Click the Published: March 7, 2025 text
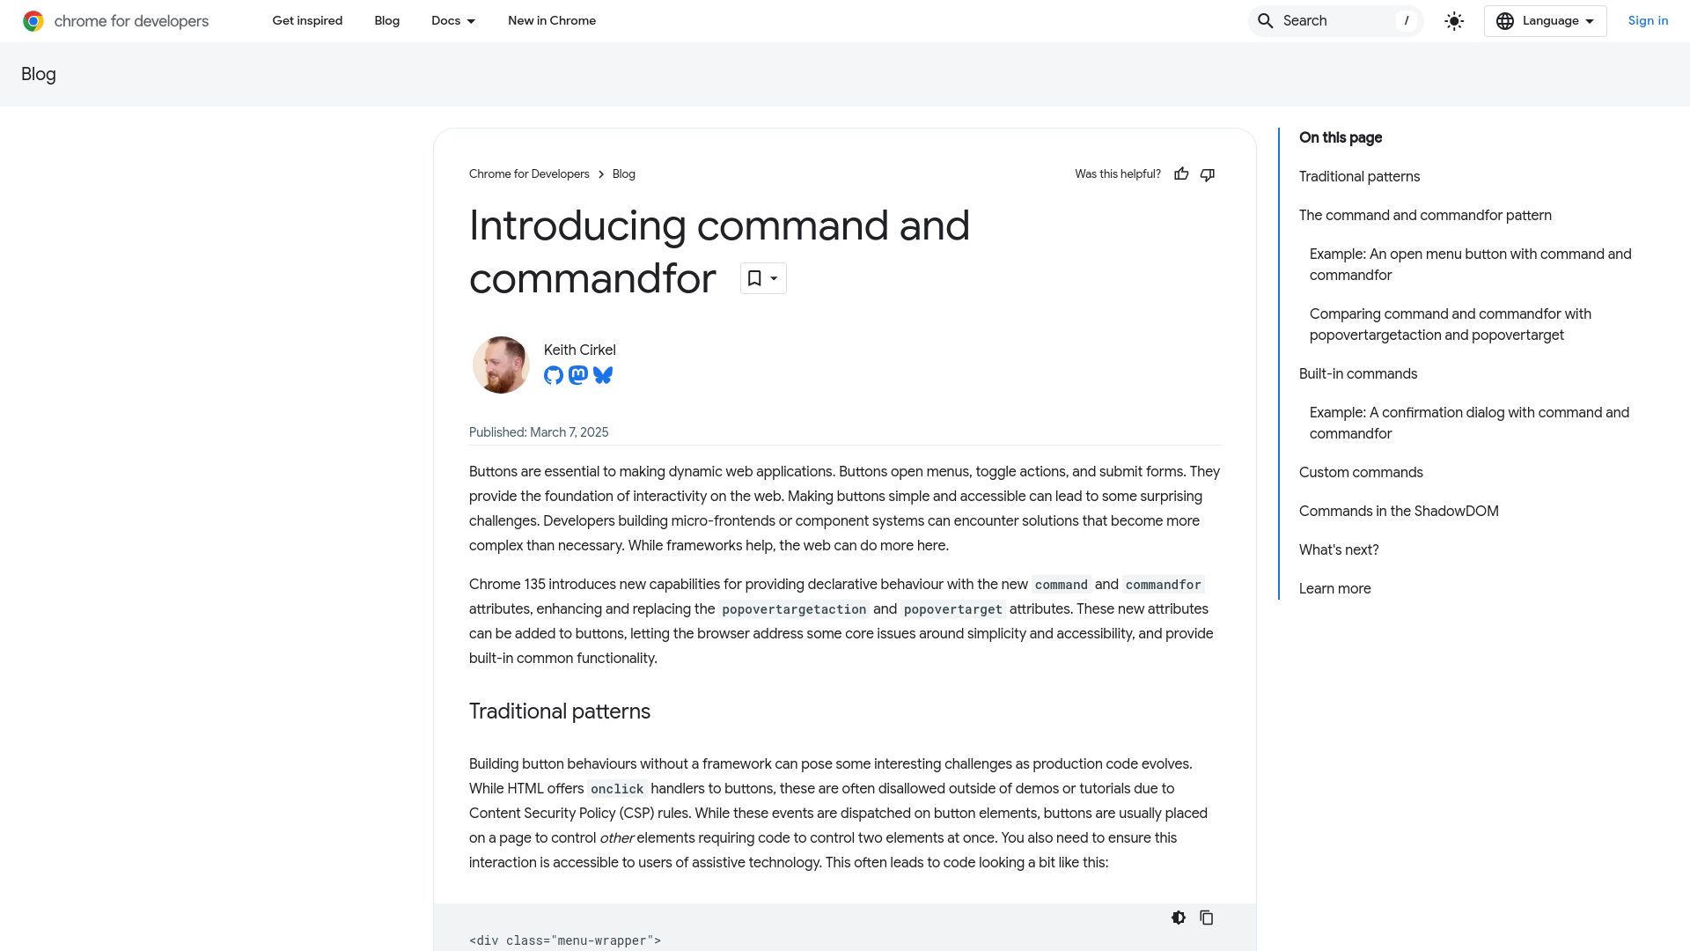1690x951 pixels. pyautogui.click(x=539, y=432)
